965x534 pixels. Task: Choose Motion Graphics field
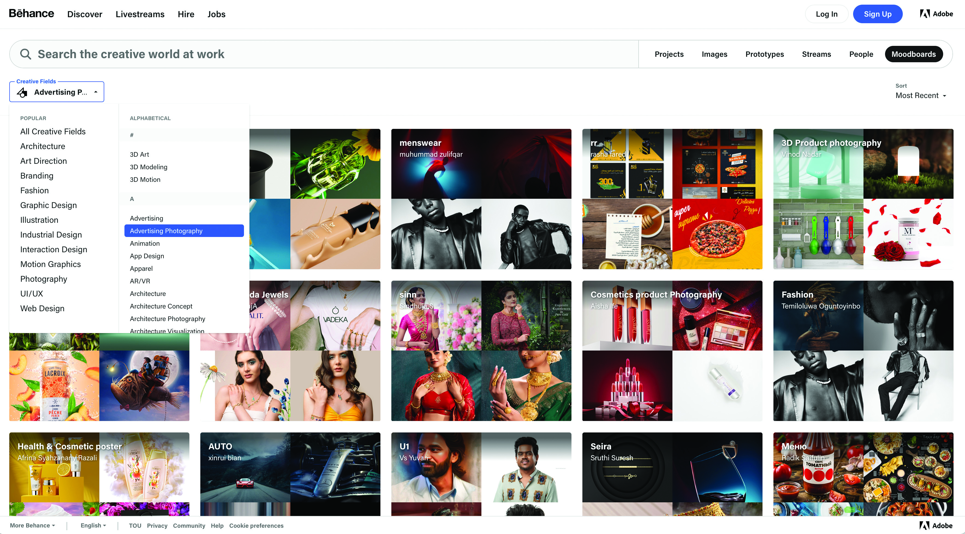[50, 264]
